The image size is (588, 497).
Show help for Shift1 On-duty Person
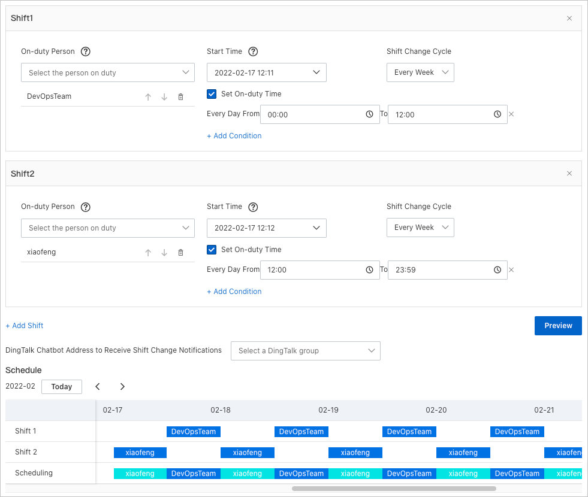(86, 51)
